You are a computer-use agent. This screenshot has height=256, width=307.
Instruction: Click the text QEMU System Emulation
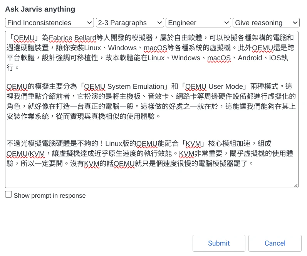(x=124, y=86)
